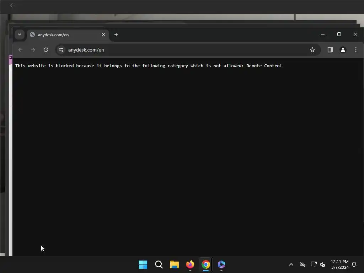Viewport: 364px width, 273px height.
Task: Open Chrome three-dot menu
Action: [355, 50]
